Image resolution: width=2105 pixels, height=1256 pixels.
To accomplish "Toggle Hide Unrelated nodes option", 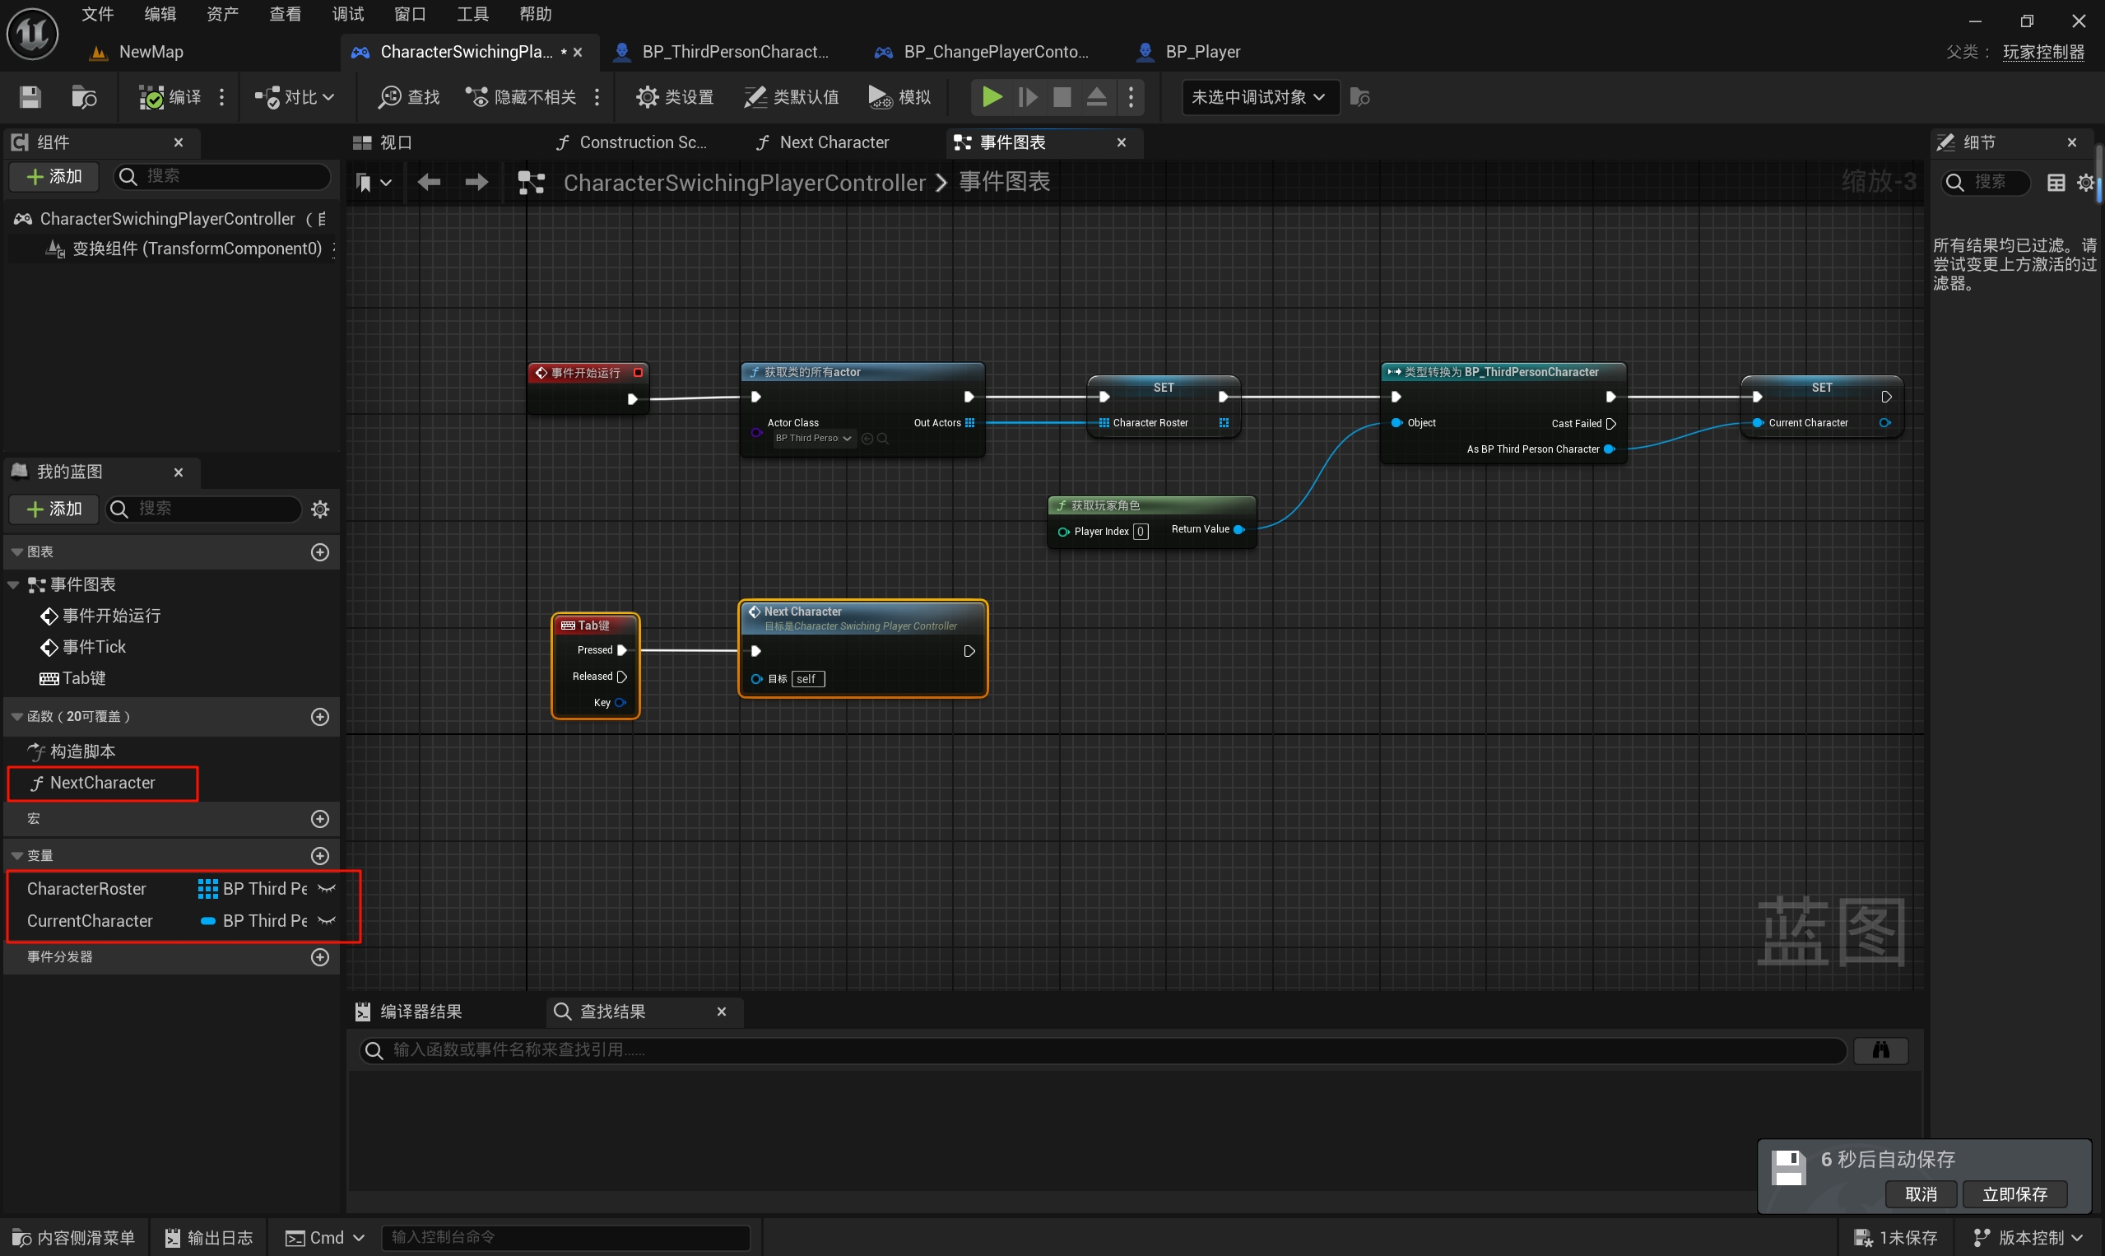I will coord(521,97).
